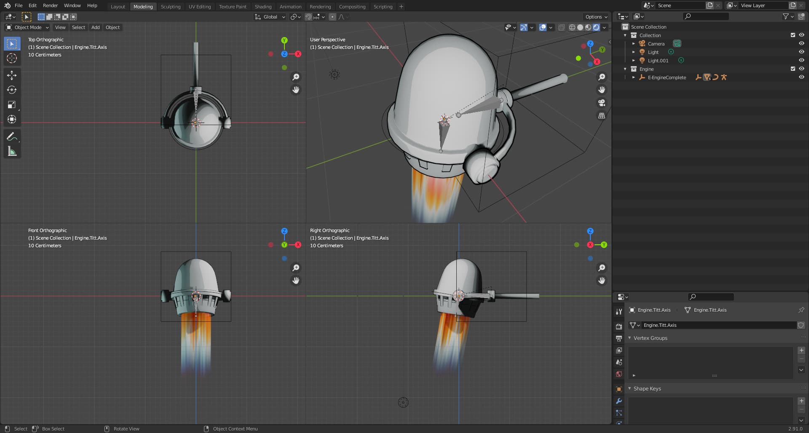Toggle camera view in perspective viewport
This screenshot has height=433, width=809.
[602, 103]
